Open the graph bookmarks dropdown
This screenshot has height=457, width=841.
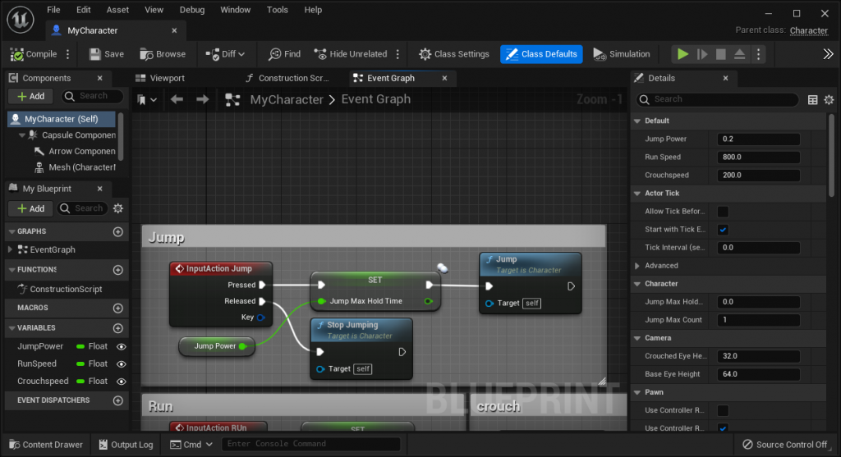pos(146,99)
